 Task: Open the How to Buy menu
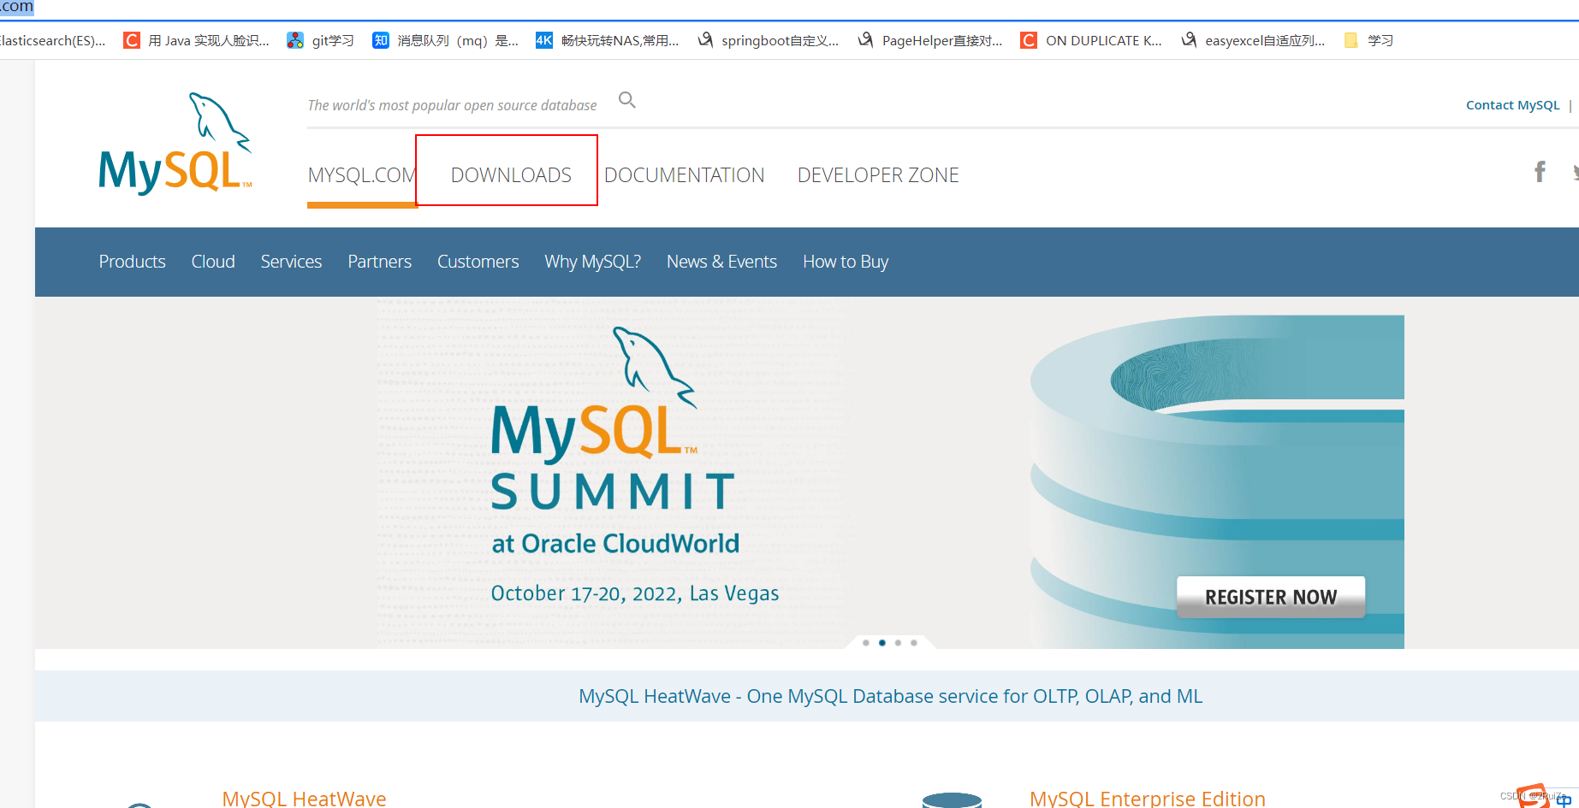846,262
